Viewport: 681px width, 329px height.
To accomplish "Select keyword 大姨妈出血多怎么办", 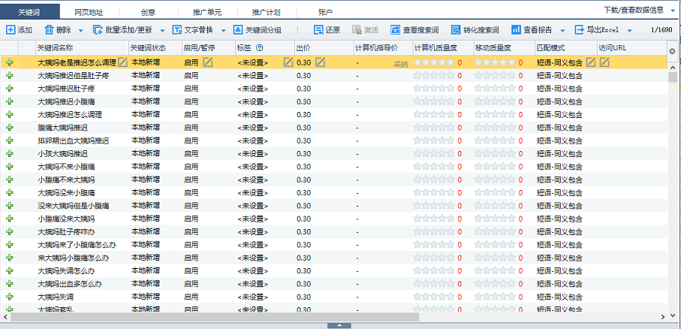I will tap(70, 284).
